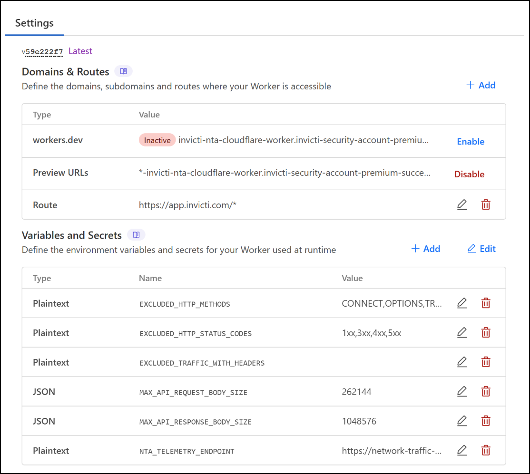
Task: Edit the Route https://app.invicti.com/*
Action: click(x=462, y=204)
